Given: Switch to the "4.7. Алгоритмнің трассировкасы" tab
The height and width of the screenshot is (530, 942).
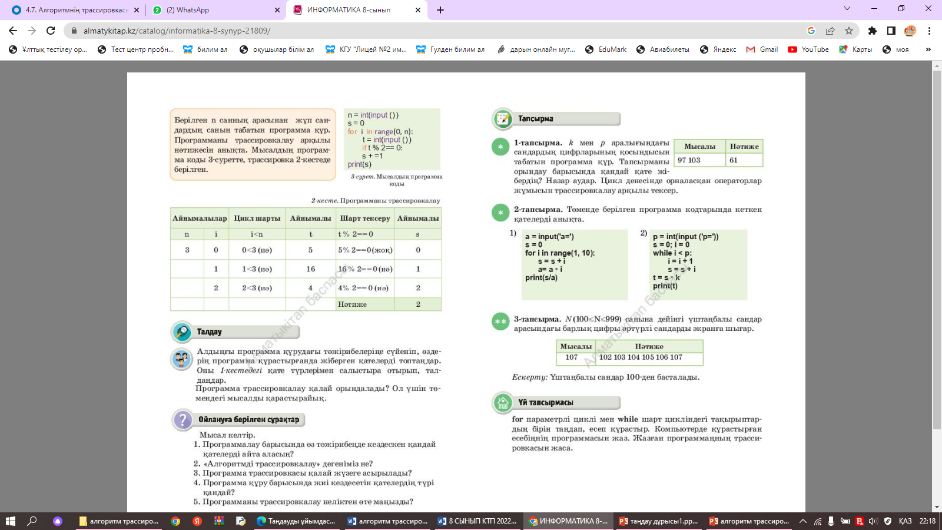Looking at the screenshot, I should click(x=77, y=10).
